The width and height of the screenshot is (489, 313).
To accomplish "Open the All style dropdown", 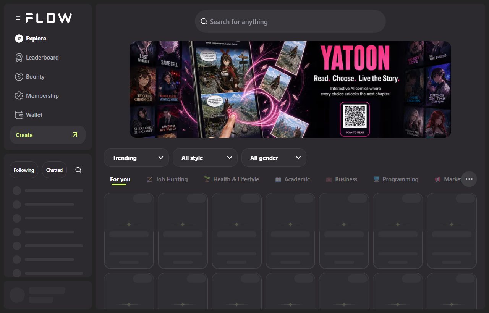I will 205,158.
